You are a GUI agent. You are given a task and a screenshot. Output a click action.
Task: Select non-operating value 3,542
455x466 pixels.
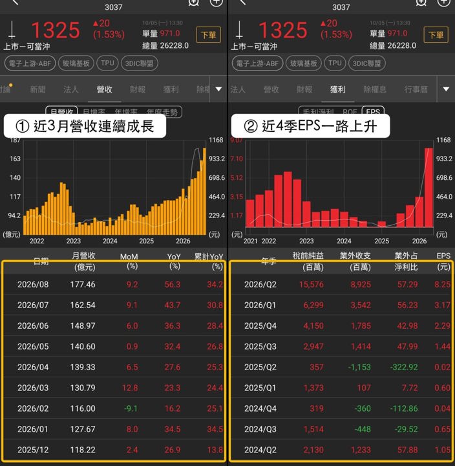pyautogui.click(x=361, y=305)
